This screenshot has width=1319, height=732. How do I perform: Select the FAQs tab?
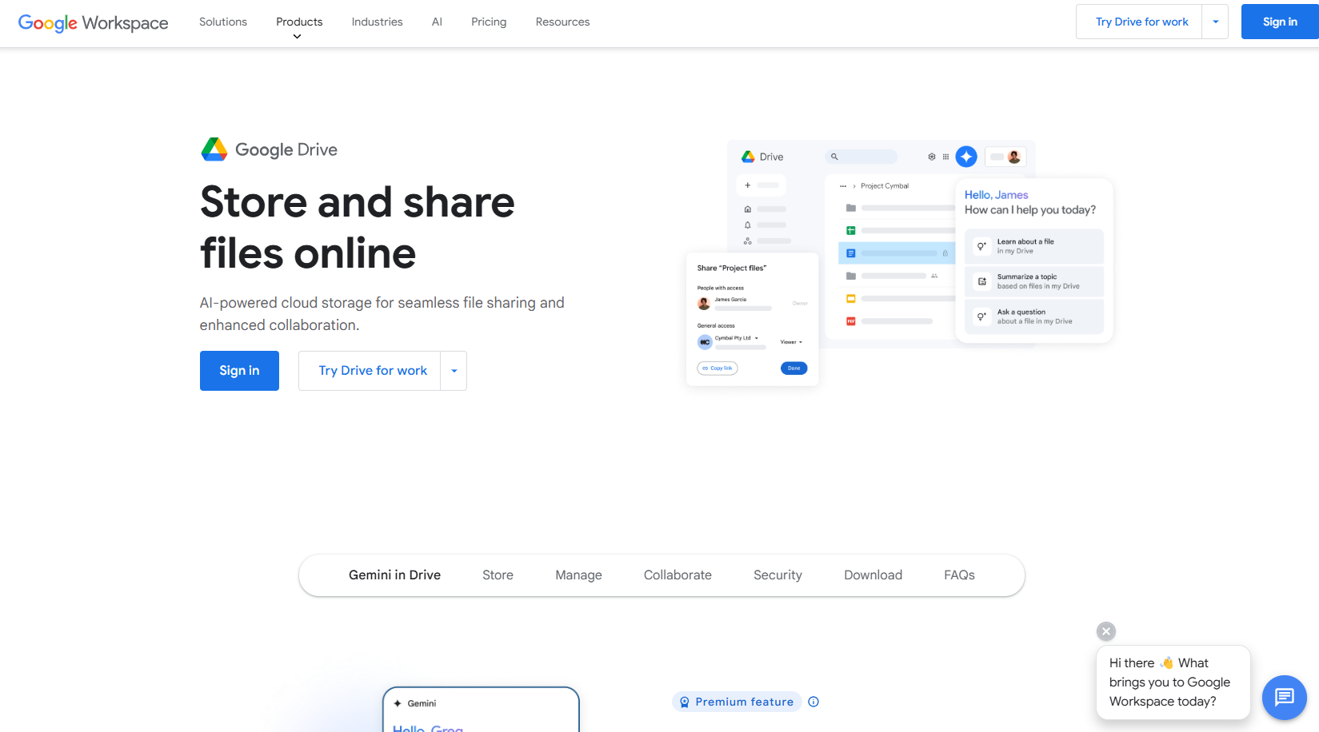tap(959, 575)
